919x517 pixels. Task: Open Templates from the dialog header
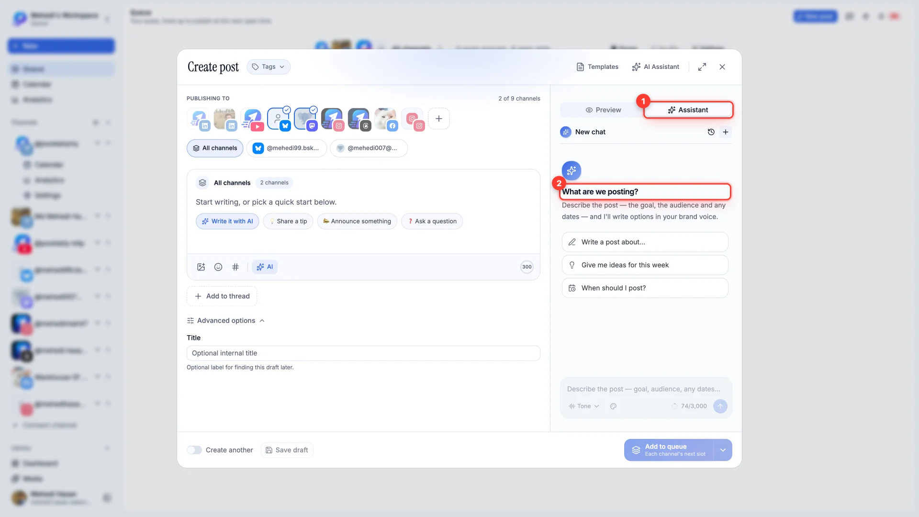click(x=597, y=67)
